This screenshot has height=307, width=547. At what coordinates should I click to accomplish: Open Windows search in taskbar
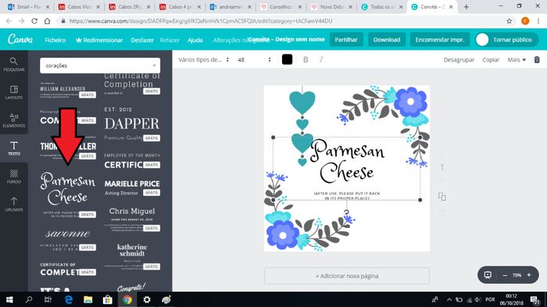point(29,300)
